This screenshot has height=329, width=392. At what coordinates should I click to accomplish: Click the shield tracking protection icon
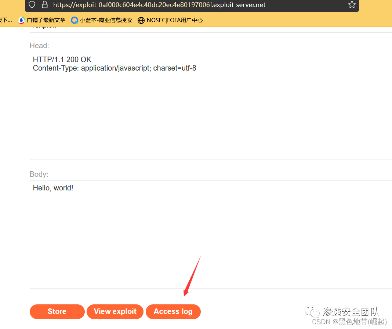(x=32, y=4)
